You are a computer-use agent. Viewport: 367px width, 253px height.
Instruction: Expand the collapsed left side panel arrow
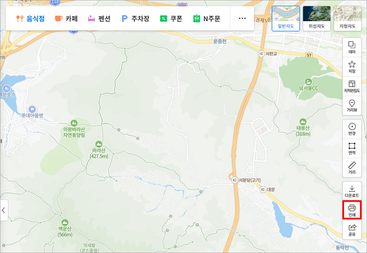[x=5, y=210]
